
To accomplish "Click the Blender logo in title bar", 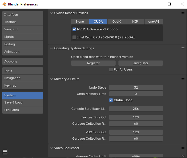I will (x=4, y=4).
